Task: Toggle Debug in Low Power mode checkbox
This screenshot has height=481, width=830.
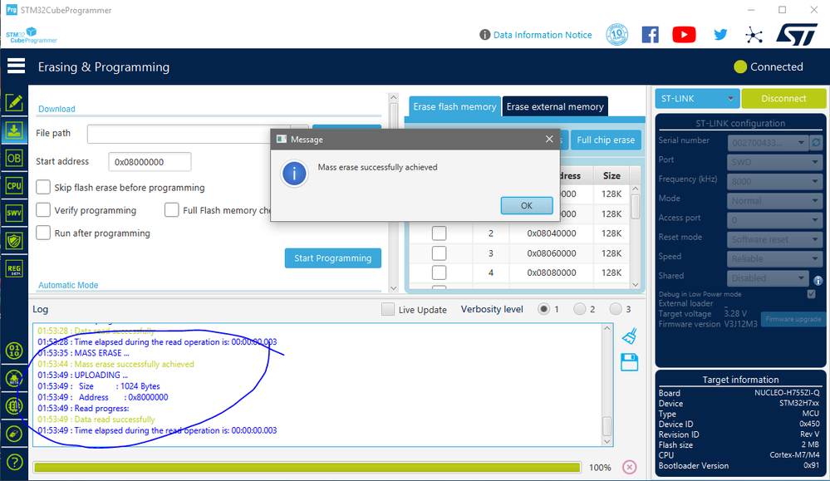Action: (811, 294)
